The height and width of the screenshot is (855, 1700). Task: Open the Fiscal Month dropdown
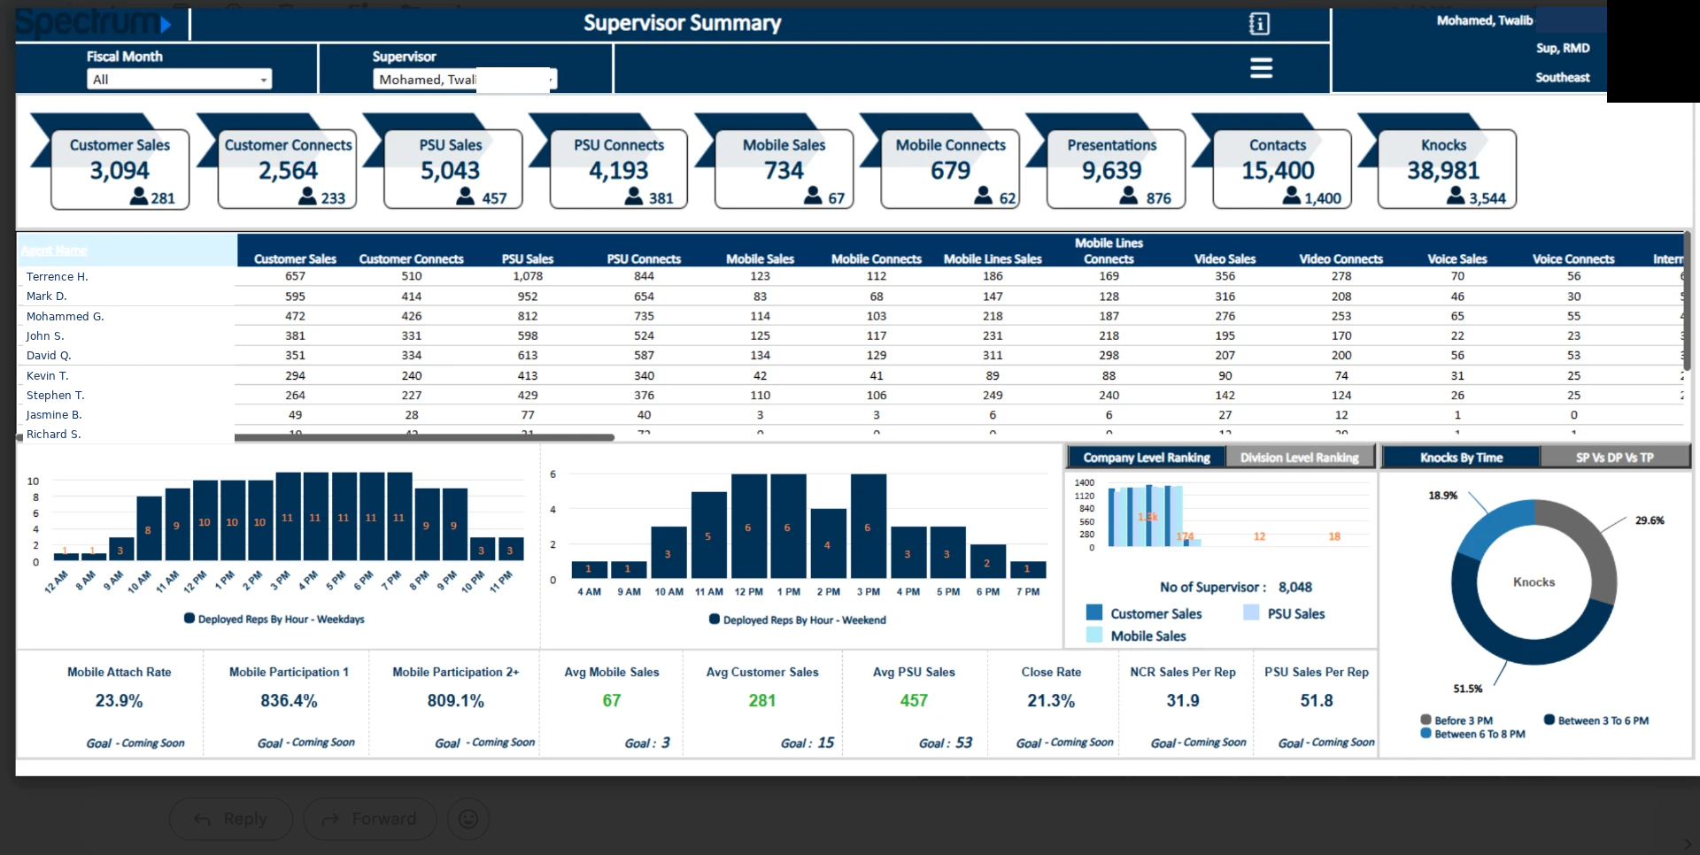(180, 80)
